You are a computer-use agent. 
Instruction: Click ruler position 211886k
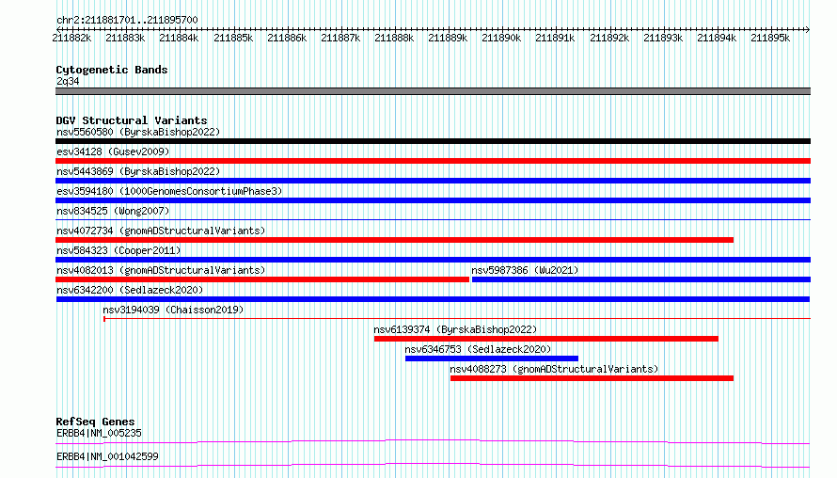pos(287,38)
